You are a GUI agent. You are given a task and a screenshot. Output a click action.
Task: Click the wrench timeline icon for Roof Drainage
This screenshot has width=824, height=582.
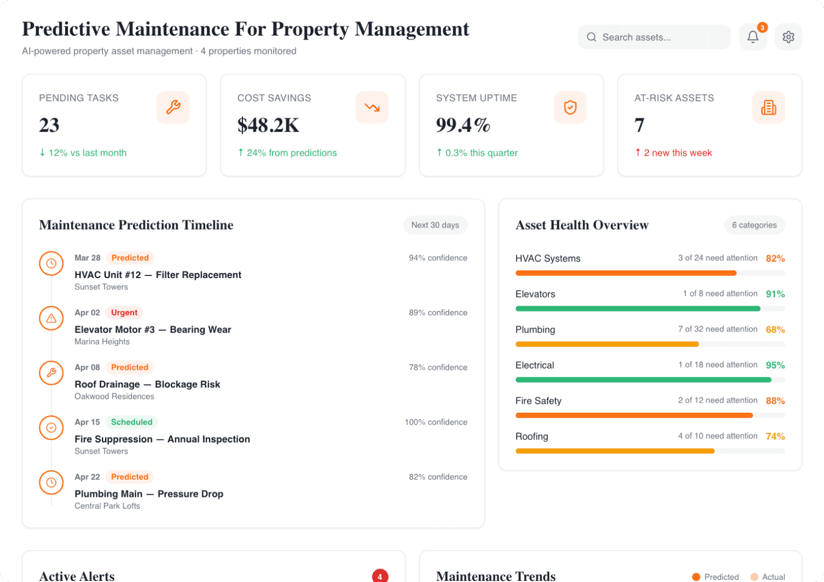pos(51,372)
